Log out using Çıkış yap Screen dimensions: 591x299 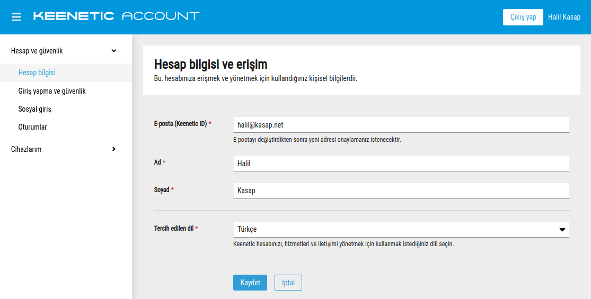tap(523, 17)
